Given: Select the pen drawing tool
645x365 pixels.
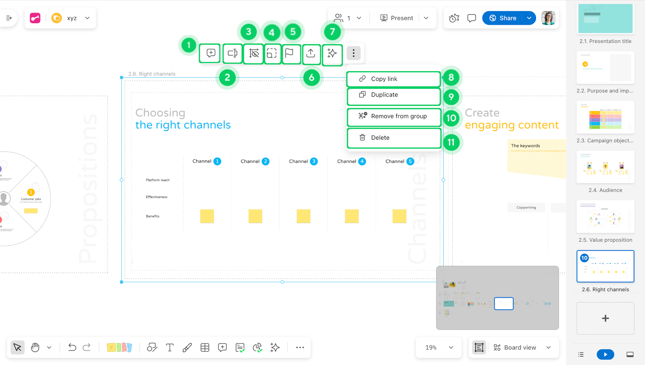Looking at the screenshot, I should pos(187,347).
